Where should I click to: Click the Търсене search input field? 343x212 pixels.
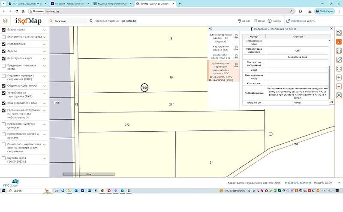69,21
